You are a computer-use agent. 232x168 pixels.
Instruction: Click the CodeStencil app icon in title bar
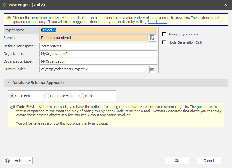(x=5, y=5)
